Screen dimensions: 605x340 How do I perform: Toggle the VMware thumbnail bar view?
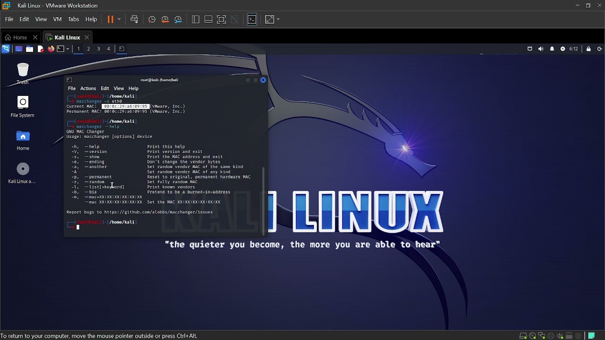click(x=208, y=19)
